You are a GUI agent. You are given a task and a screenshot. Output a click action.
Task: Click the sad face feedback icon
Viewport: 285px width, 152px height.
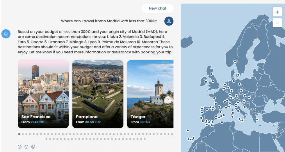19,147
